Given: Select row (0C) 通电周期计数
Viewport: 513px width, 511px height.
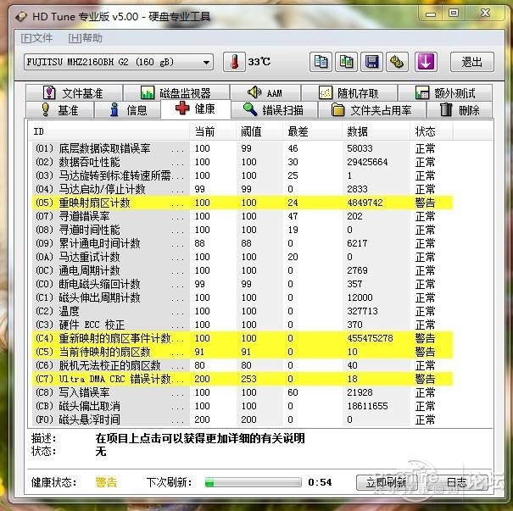Looking at the screenshot, I should tap(243, 270).
